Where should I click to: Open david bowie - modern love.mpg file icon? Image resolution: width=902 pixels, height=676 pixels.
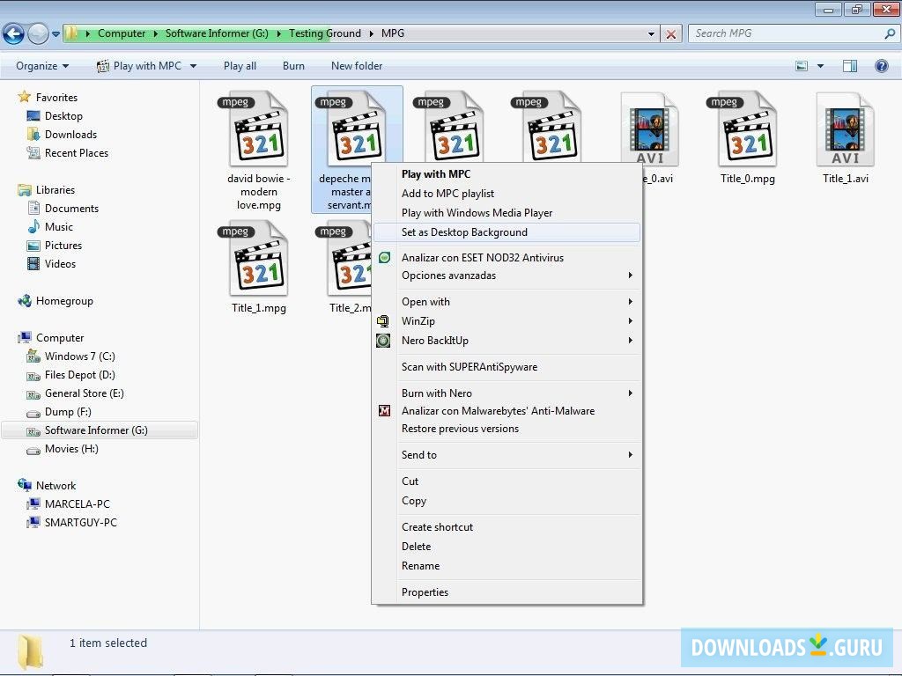[258, 130]
